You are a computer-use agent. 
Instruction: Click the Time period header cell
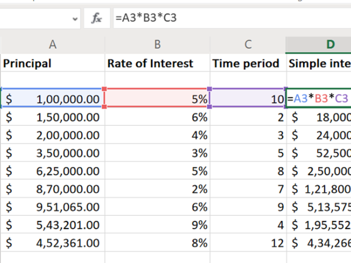click(248, 63)
